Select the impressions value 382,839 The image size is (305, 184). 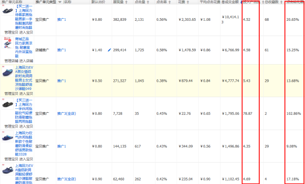click(119, 20)
